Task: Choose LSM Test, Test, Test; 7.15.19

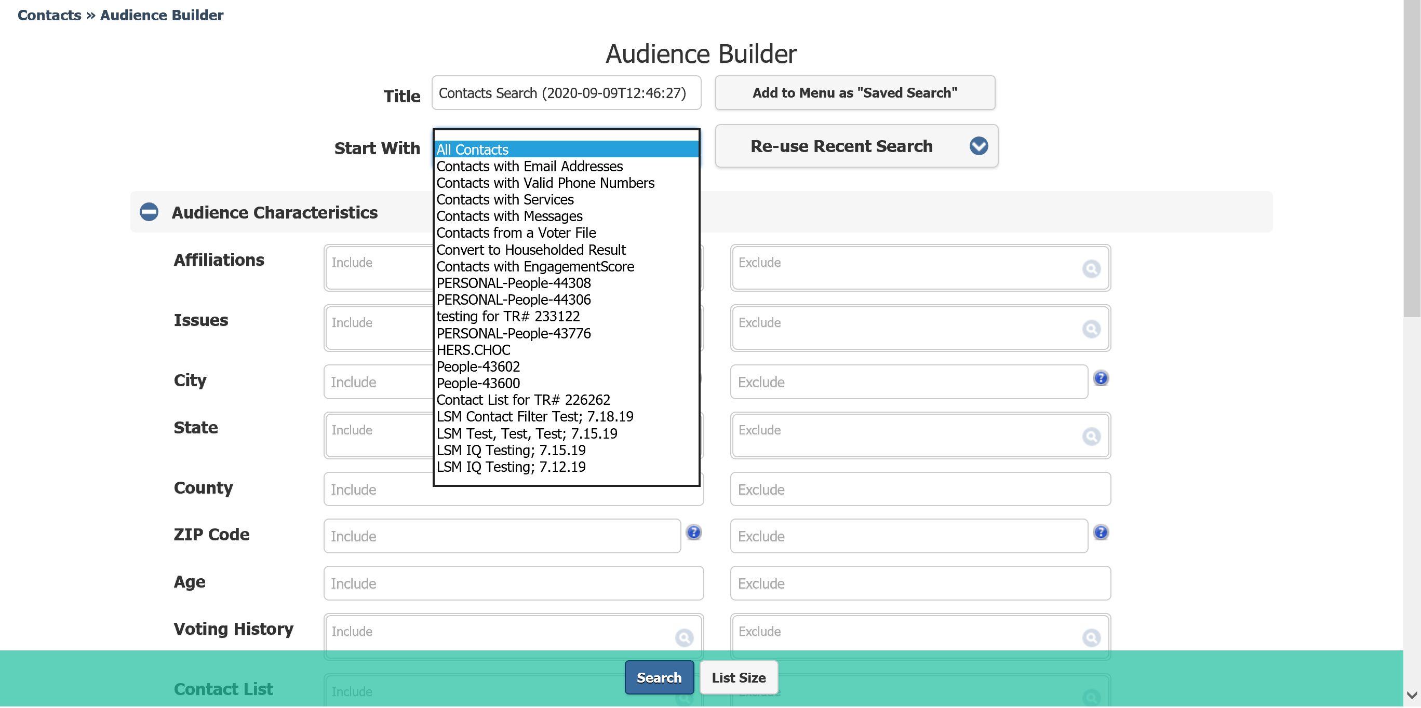Action: [567, 434]
